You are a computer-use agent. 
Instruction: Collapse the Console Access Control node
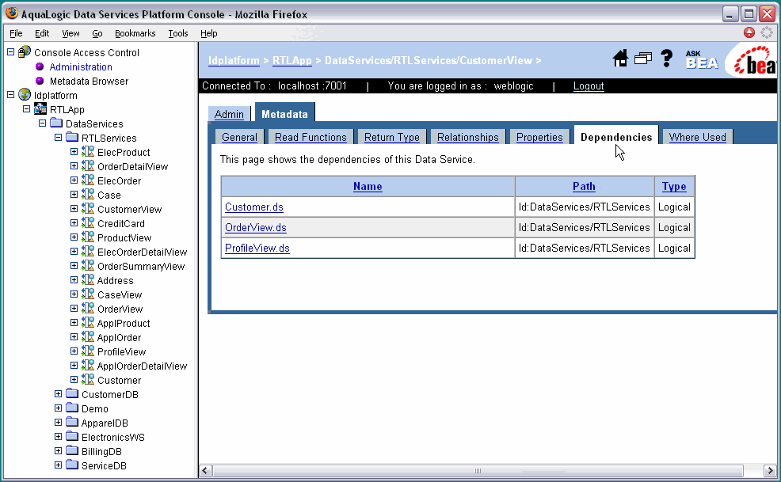tap(10, 51)
